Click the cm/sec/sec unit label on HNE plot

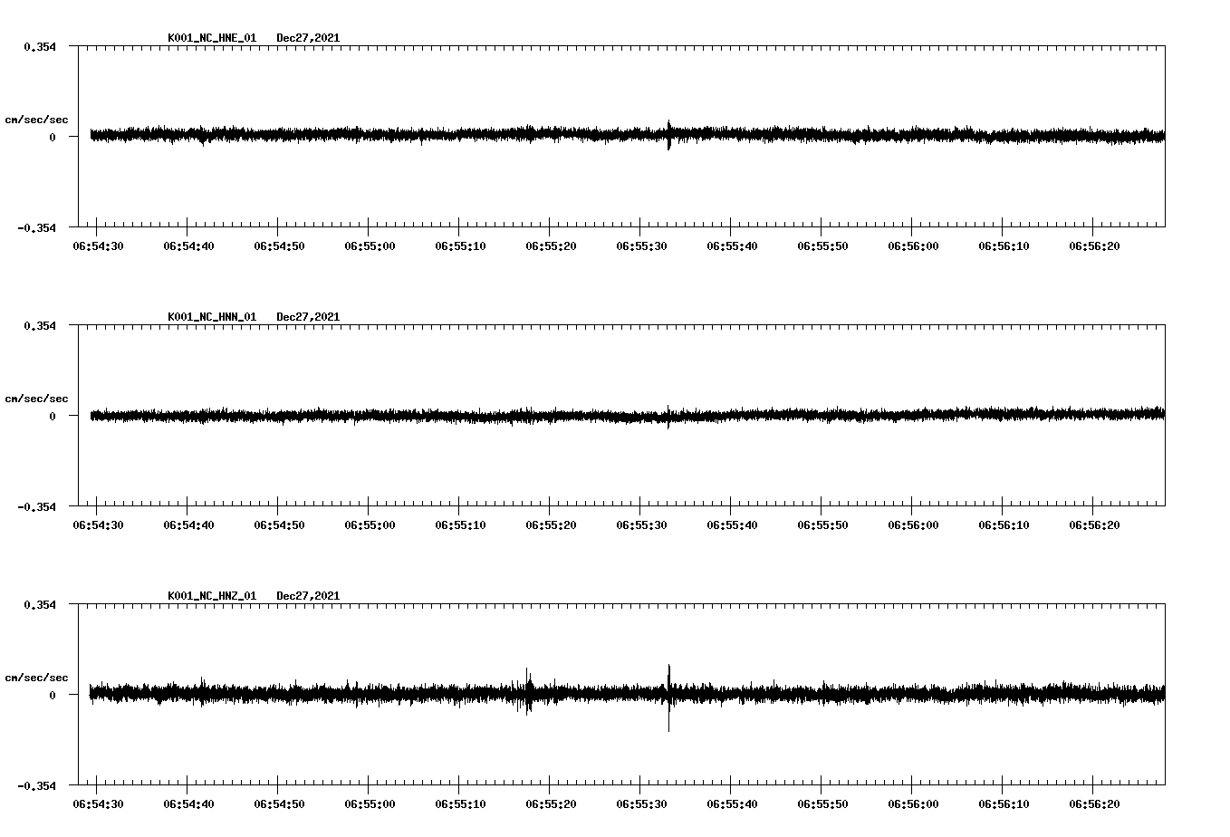(x=36, y=120)
